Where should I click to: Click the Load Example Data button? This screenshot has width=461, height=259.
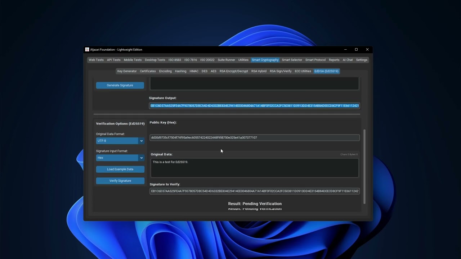pyautogui.click(x=120, y=169)
